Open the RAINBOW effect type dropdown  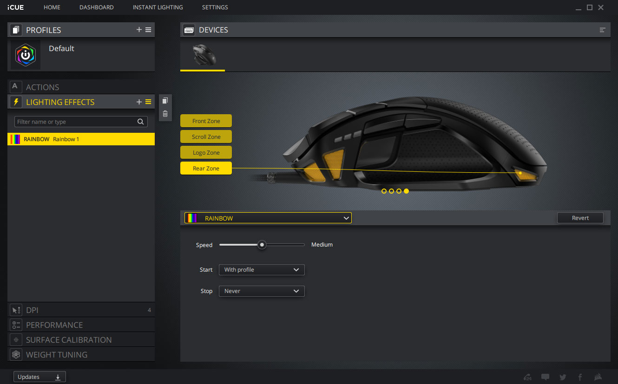[268, 218]
